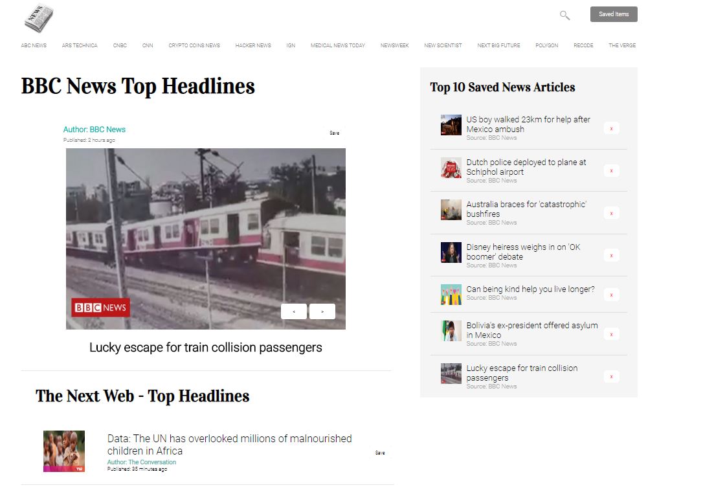Open 'Lucky escape for train collision passengers' headline
This screenshot has width=703, height=494.
click(206, 348)
